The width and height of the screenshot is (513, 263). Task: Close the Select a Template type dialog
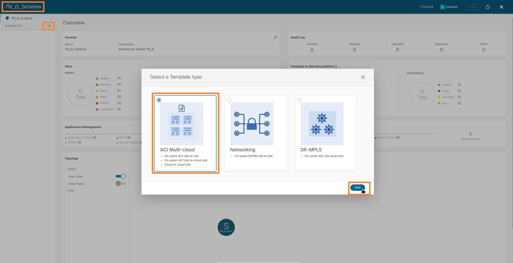tap(363, 77)
